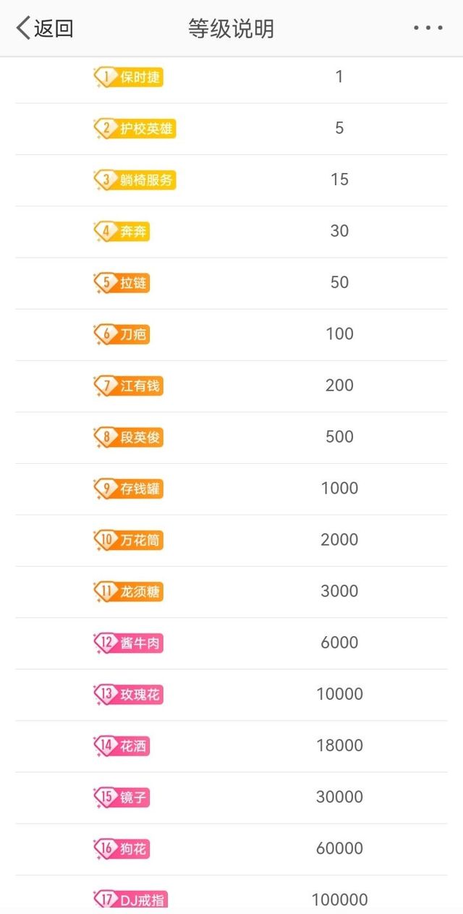Click the 返回 back text

54,28
